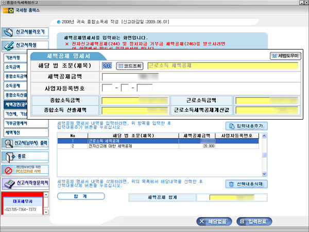This screenshot has height=232, width=309.
Task: Select 기본사항 menu item
Action: (15, 58)
